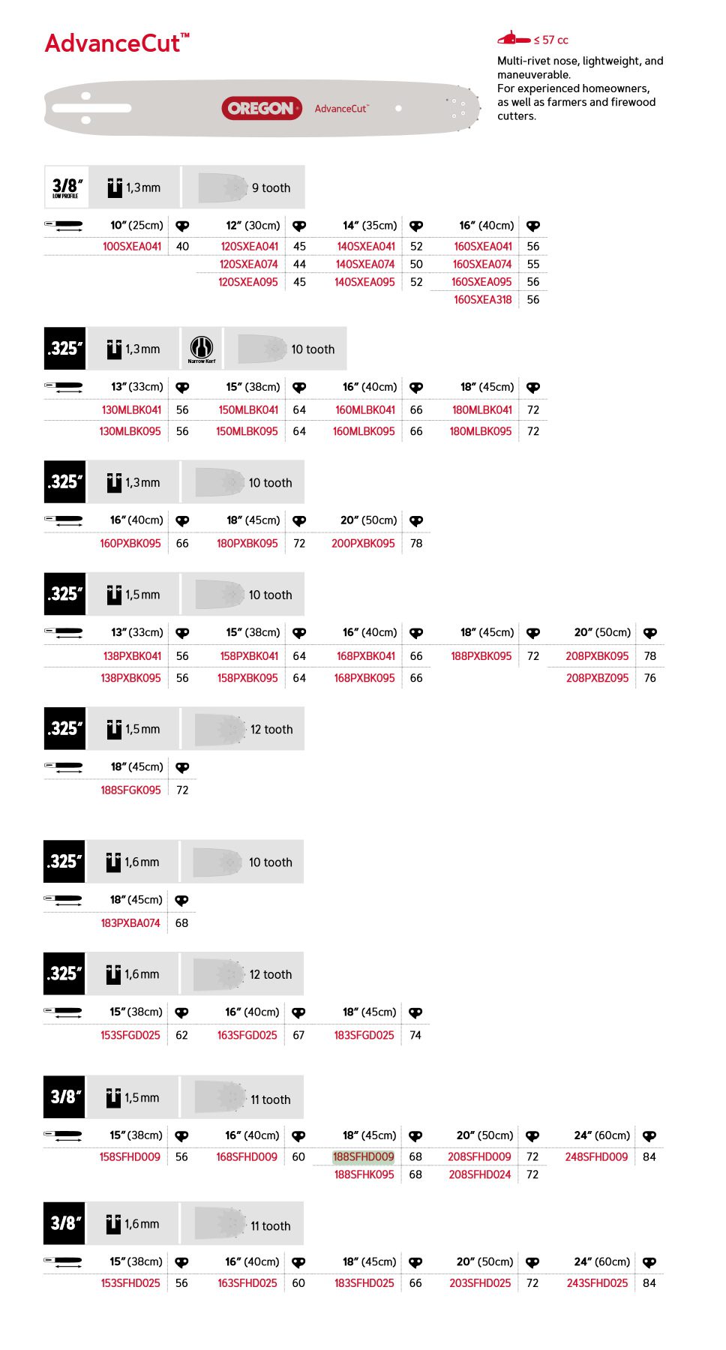Click the bar length icon left of 10" (25cm)
The image size is (726, 1350).
tap(64, 226)
